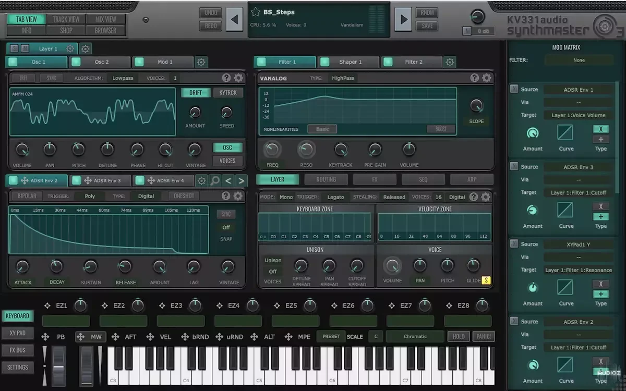
Task: Click the AMFM 024 oscillator waveform display
Action: (93, 112)
